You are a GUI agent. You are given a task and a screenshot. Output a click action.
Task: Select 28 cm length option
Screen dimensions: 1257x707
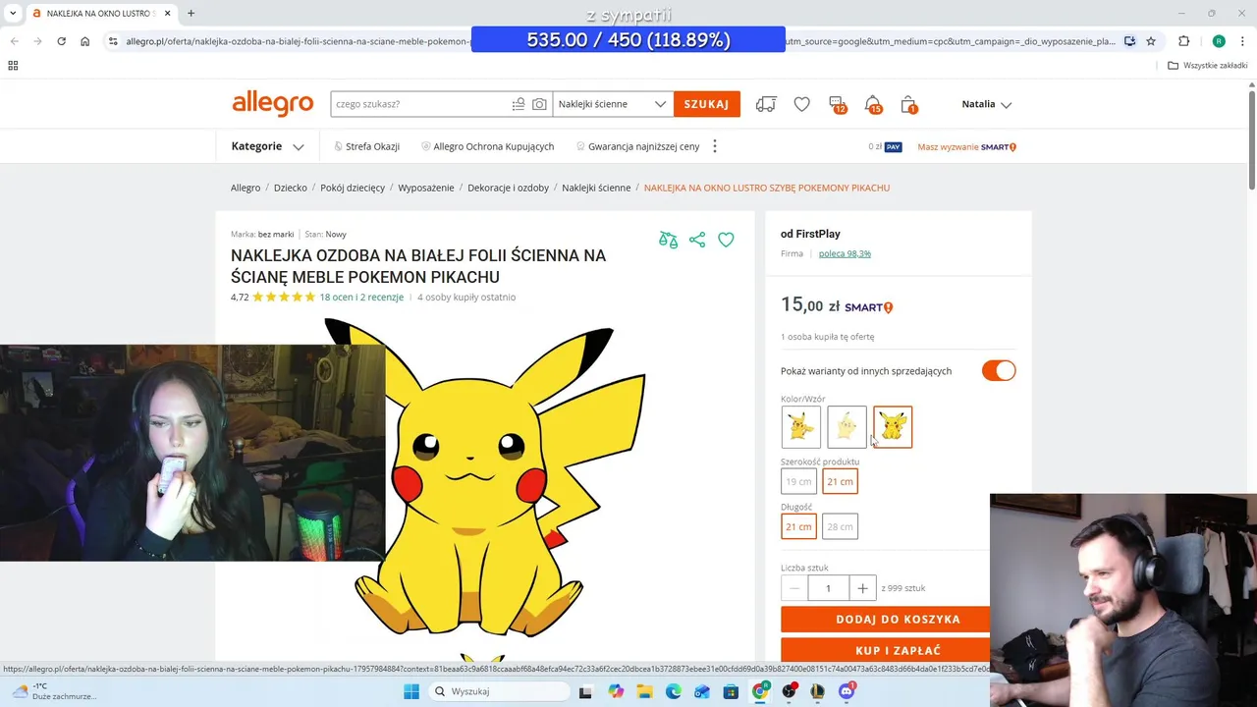840,527
